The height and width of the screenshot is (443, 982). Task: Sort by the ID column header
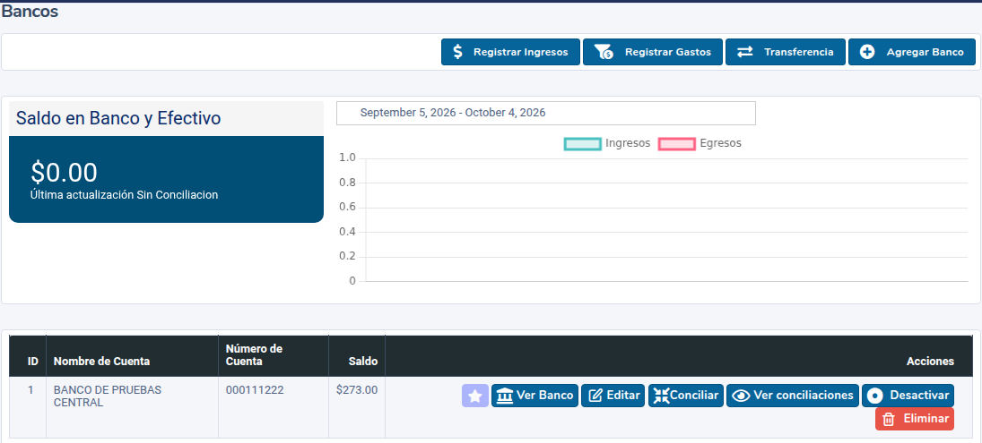28,356
